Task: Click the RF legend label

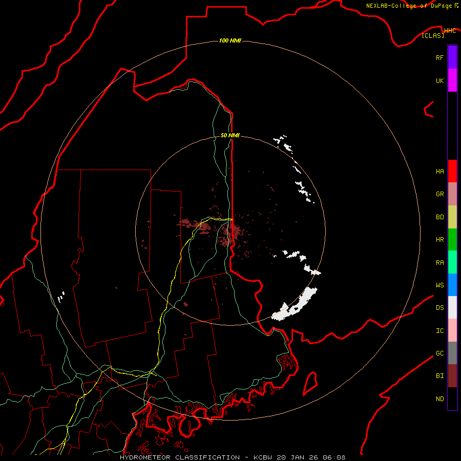Action: (x=439, y=57)
